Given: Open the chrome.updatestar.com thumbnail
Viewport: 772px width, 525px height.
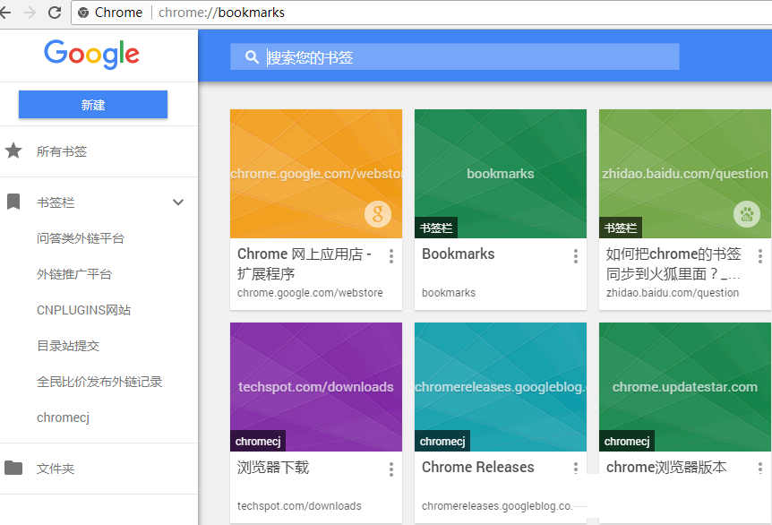Looking at the screenshot, I should (685, 387).
